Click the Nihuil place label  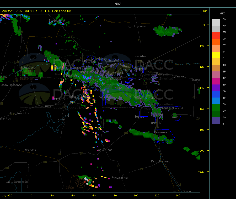tap(62, 119)
